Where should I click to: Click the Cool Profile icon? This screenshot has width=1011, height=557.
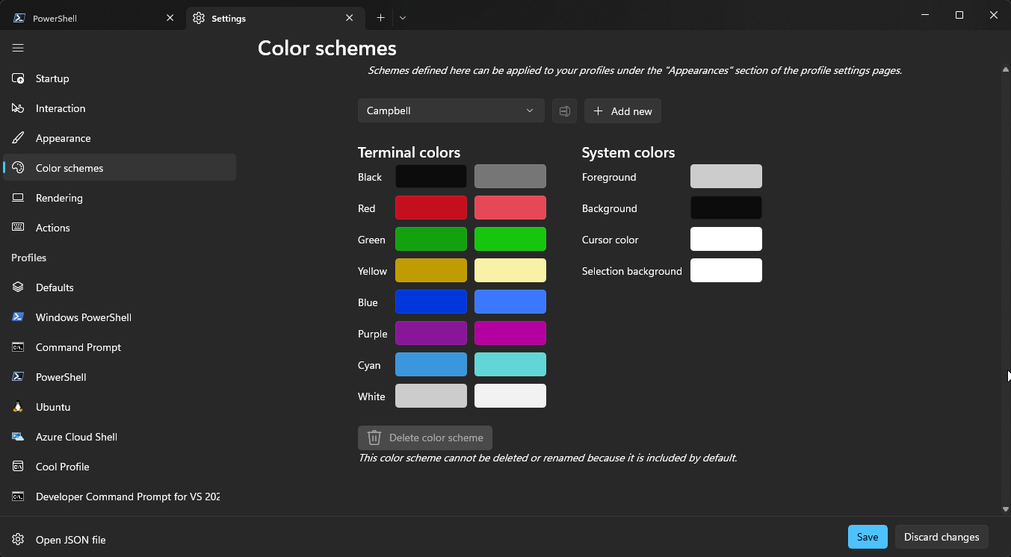(x=19, y=467)
